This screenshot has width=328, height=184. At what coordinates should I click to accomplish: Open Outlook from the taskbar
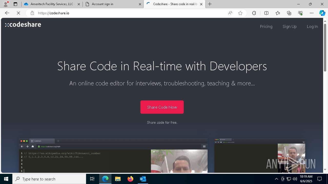pyautogui.click(x=143, y=179)
